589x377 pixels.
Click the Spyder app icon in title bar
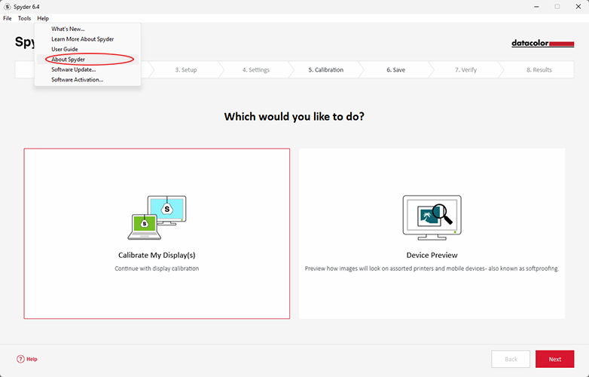point(7,7)
